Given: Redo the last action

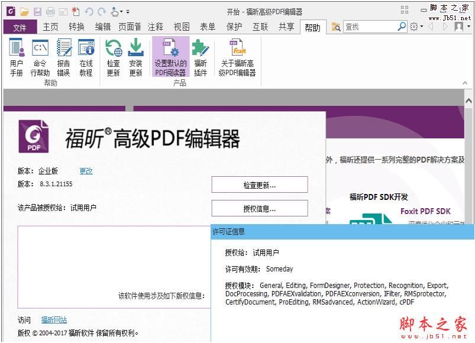Looking at the screenshot, I should click(102, 12).
